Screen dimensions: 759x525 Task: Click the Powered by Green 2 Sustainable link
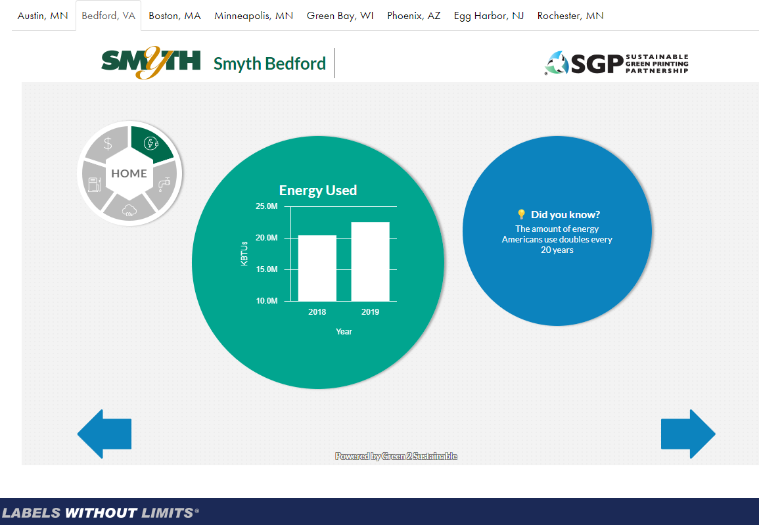tap(396, 456)
